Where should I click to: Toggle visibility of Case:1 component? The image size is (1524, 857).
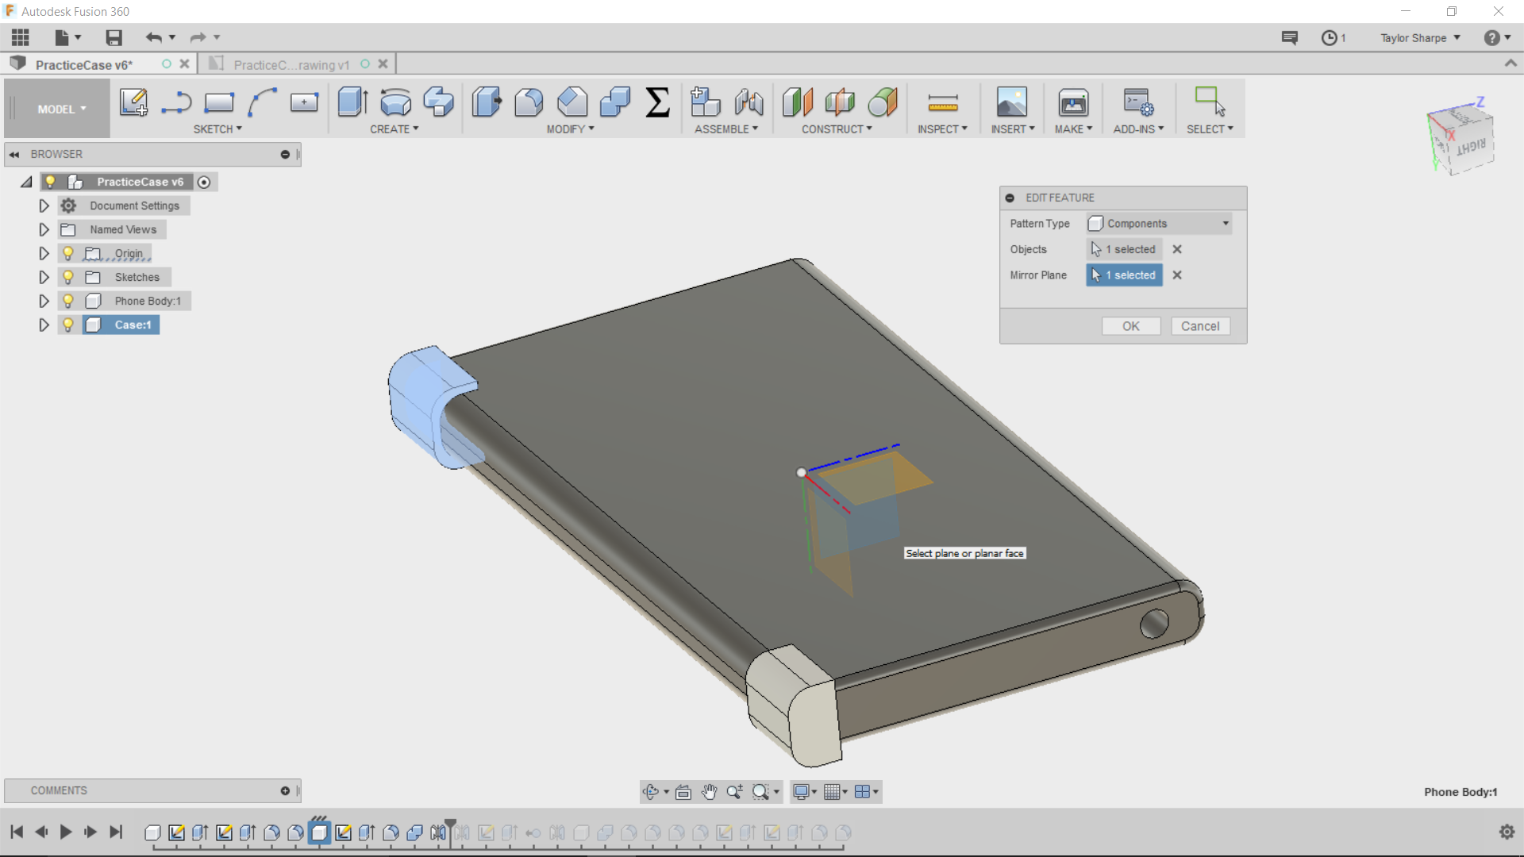tap(68, 325)
